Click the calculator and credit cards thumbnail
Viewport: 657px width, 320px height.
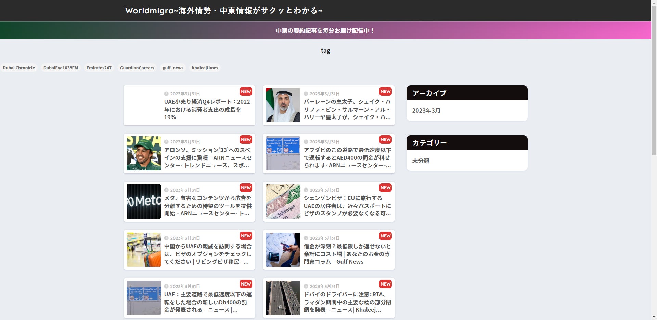pyautogui.click(x=283, y=250)
